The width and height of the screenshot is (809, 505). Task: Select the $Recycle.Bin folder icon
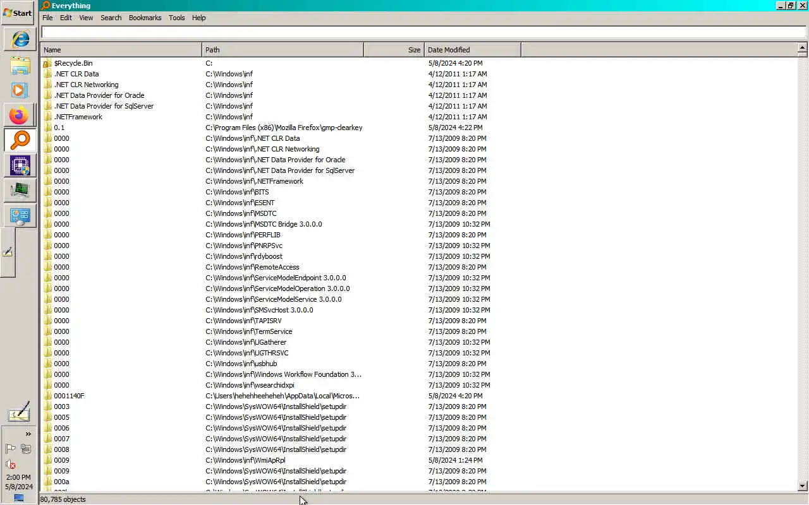47,63
